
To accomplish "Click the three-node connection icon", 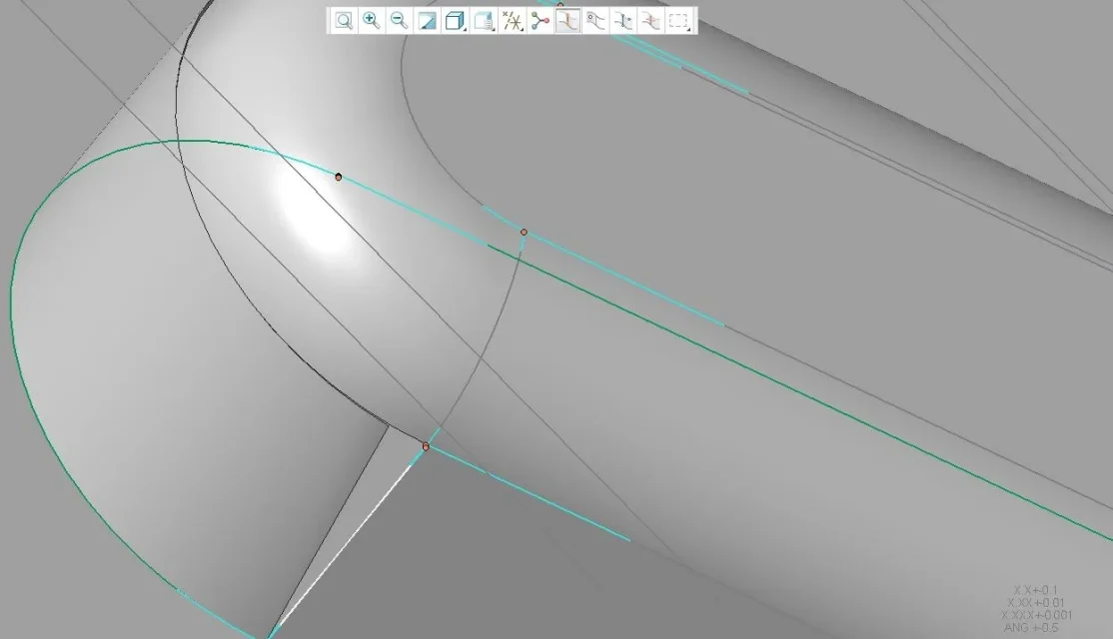I will click(x=541, y=21).
